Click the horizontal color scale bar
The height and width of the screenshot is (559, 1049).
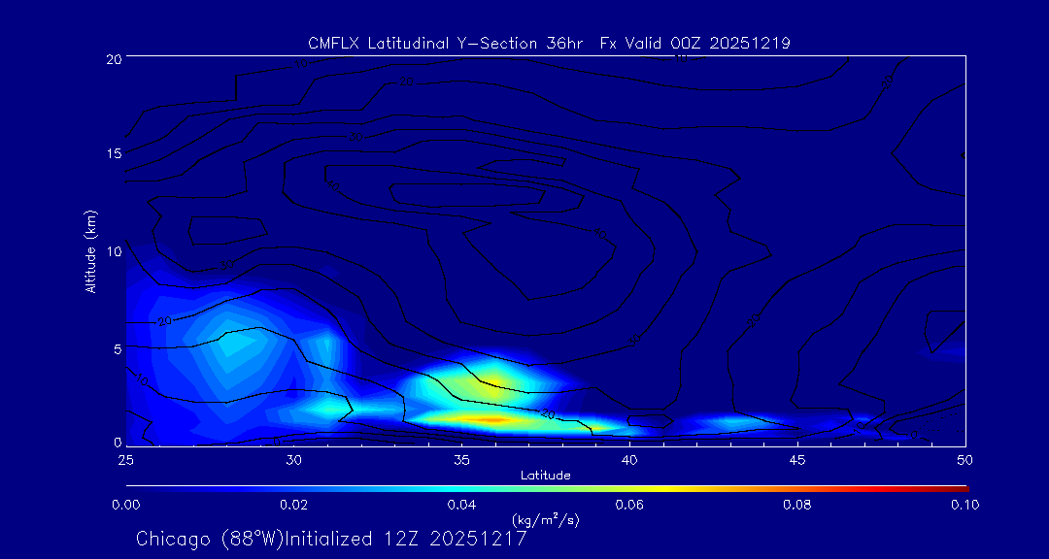click(x=547, y=489)
